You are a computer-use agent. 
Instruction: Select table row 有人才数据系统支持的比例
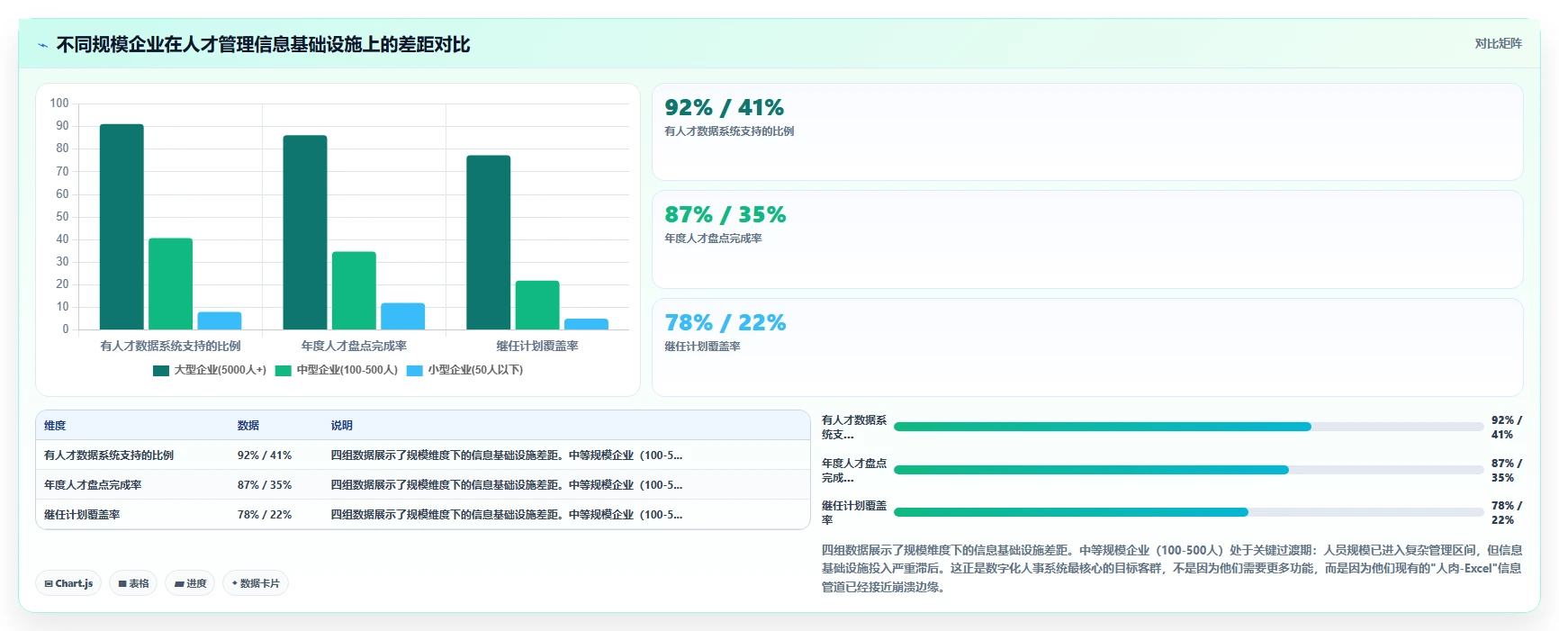tap(423, 455)
